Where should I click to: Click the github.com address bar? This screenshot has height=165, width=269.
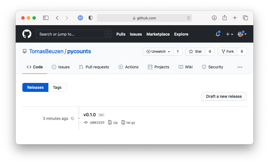(x=144, y=18)
